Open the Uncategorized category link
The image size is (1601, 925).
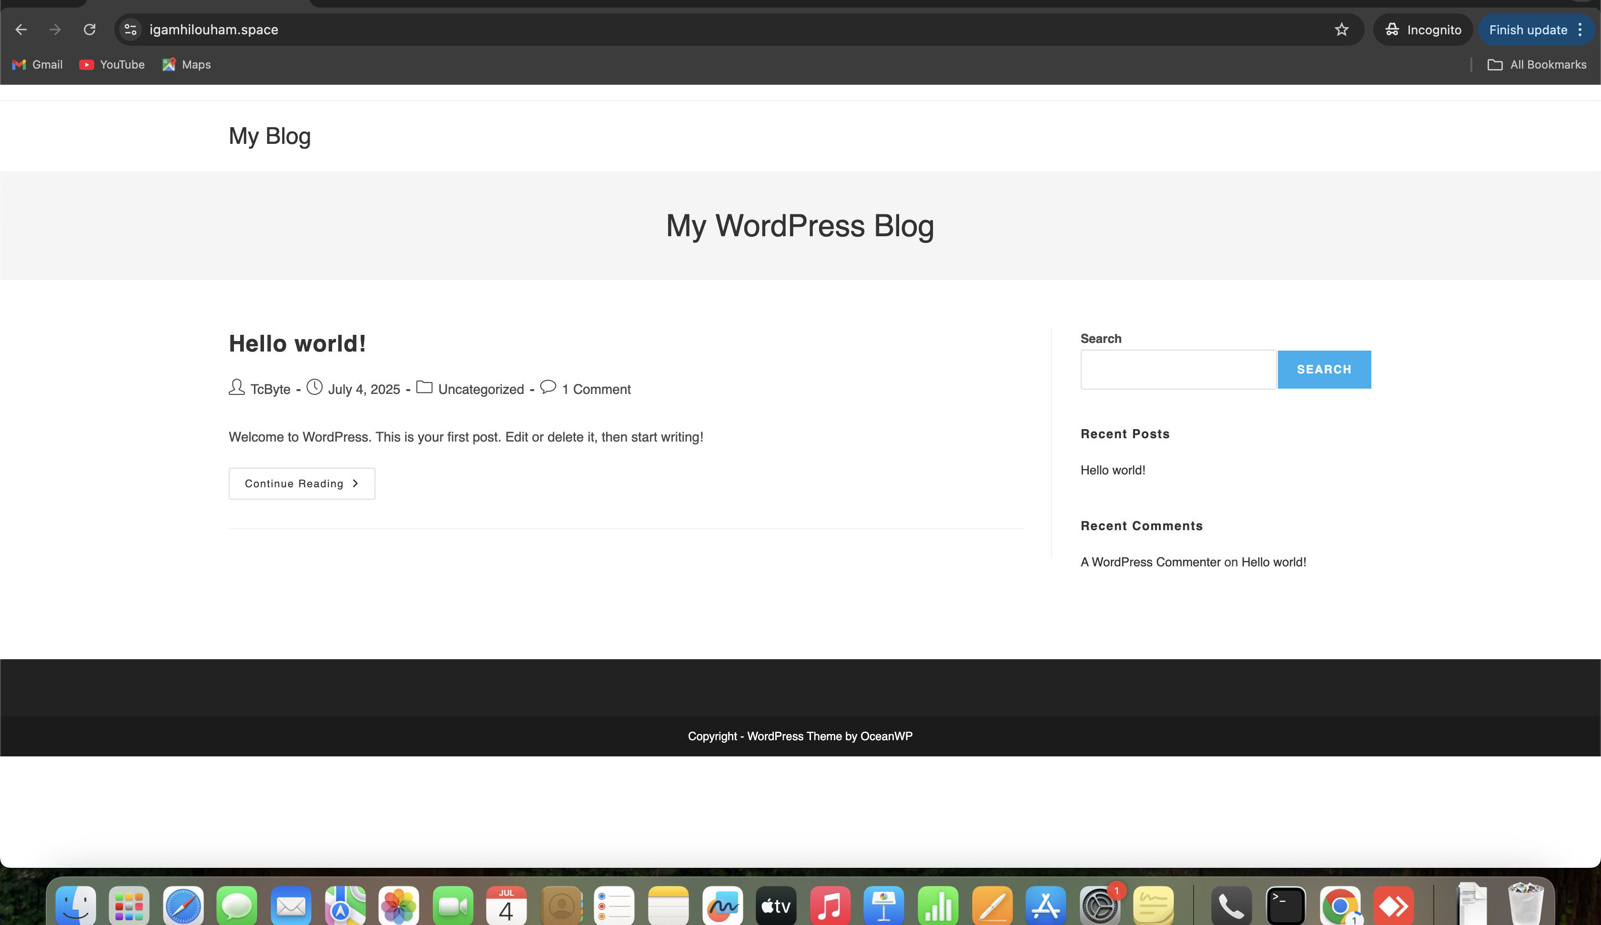(481, 390)
